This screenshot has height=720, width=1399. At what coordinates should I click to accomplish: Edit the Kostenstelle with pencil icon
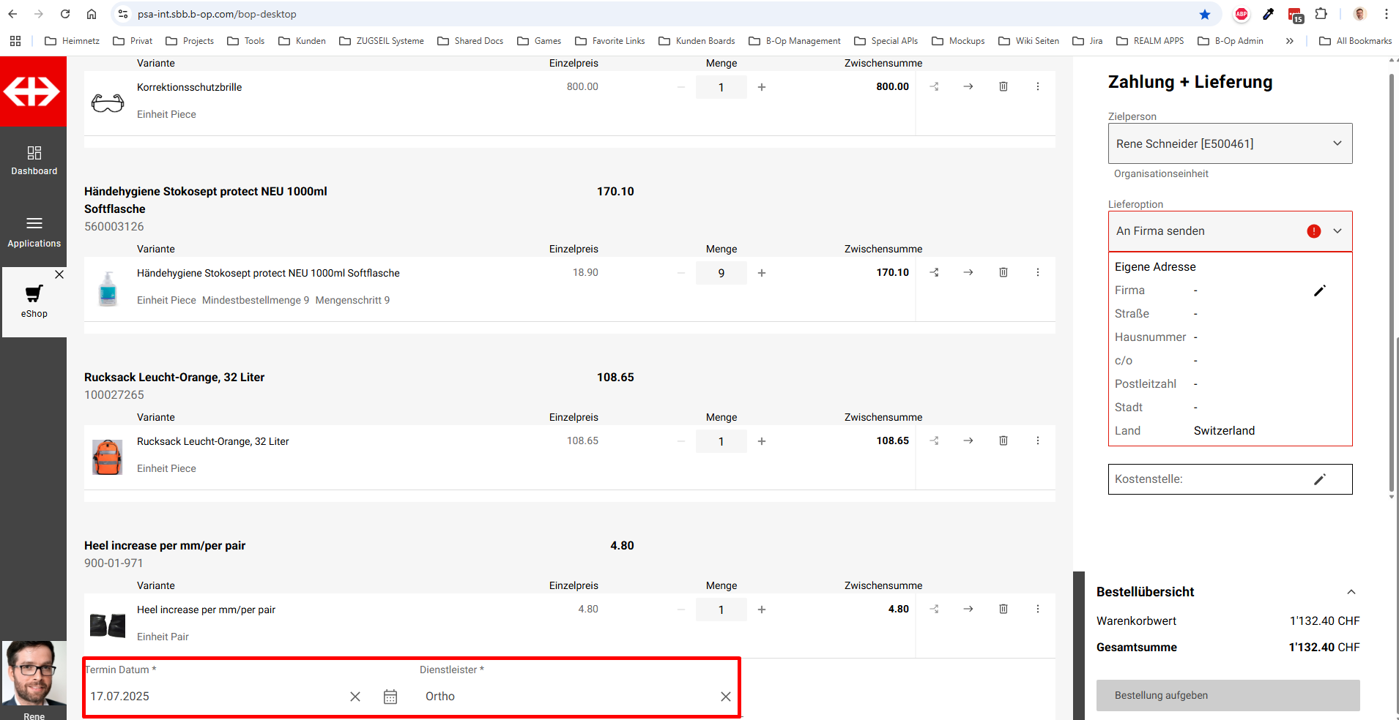(x=1319, y=479)
